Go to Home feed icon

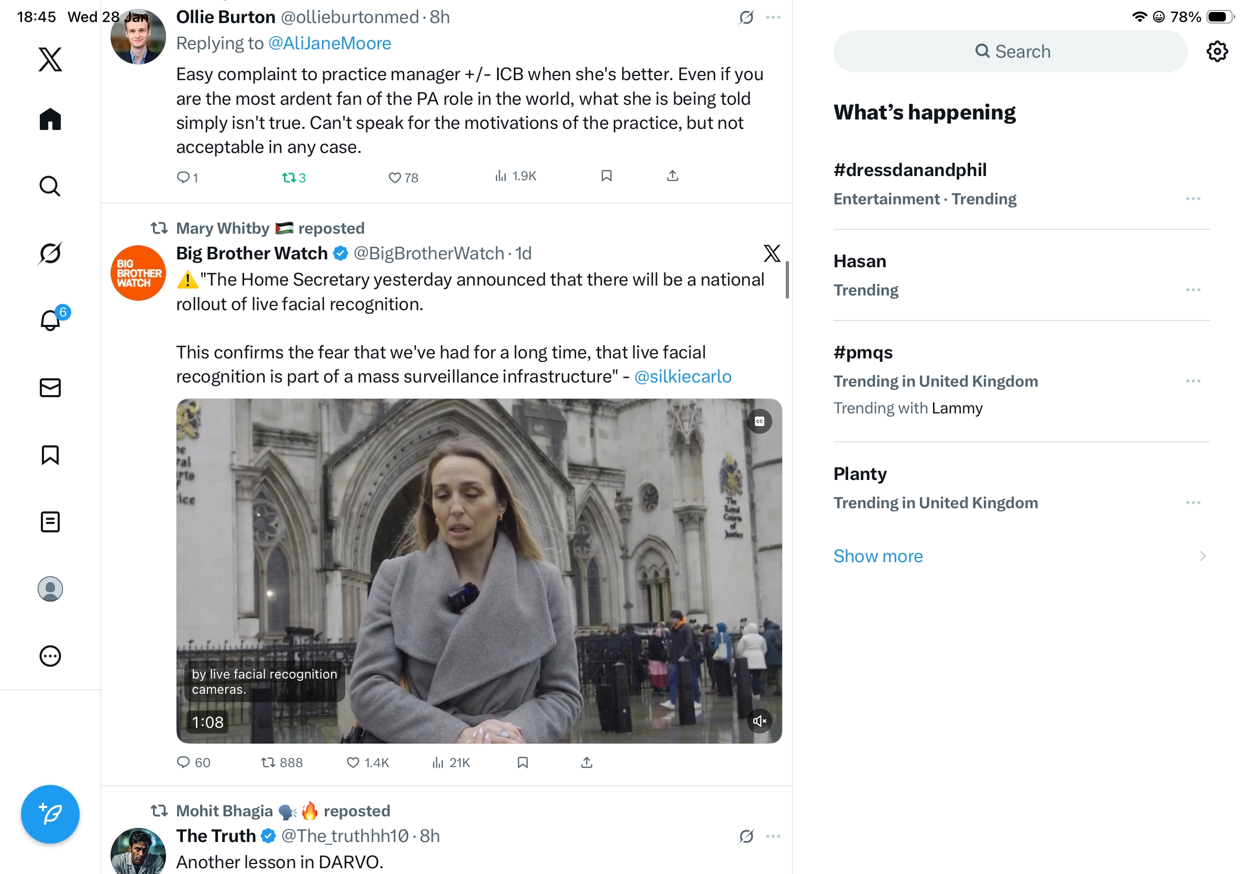(50, 119)
